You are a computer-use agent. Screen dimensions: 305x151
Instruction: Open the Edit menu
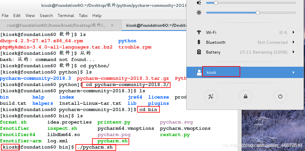click(x=17, y=15)
